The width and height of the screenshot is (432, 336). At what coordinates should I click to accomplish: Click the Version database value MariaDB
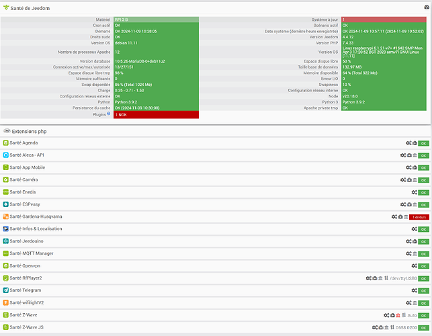140,61
